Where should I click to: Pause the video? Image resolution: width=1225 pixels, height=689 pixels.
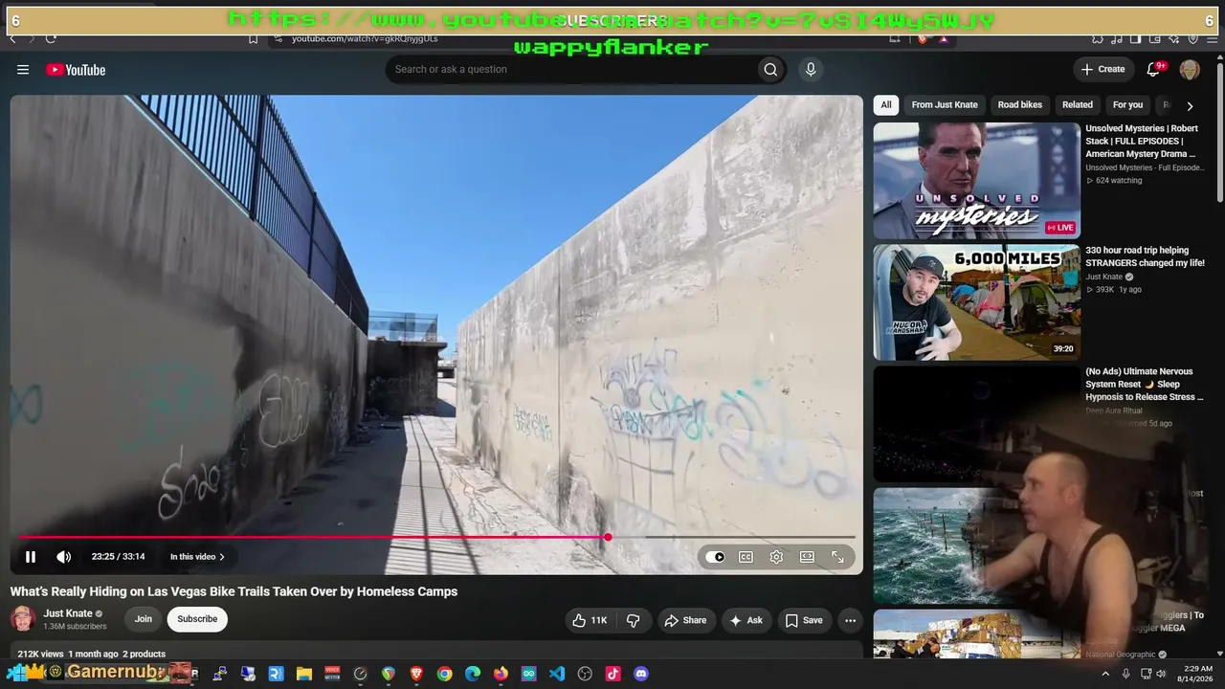coord(31,557)
